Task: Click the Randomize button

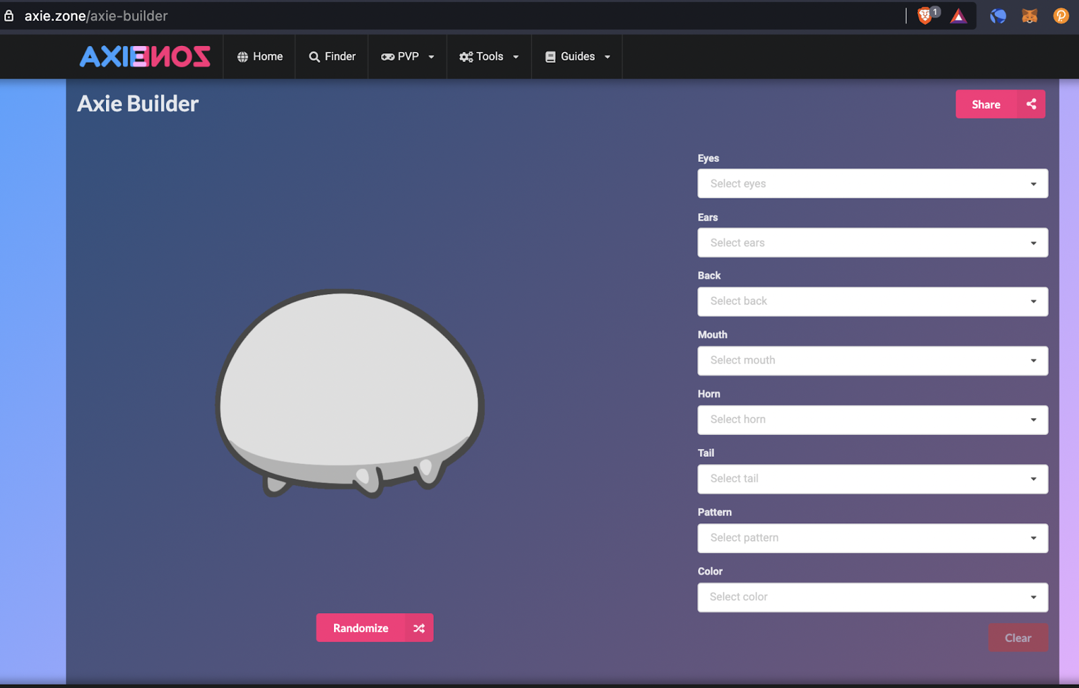Action: [x=375, y=628]
